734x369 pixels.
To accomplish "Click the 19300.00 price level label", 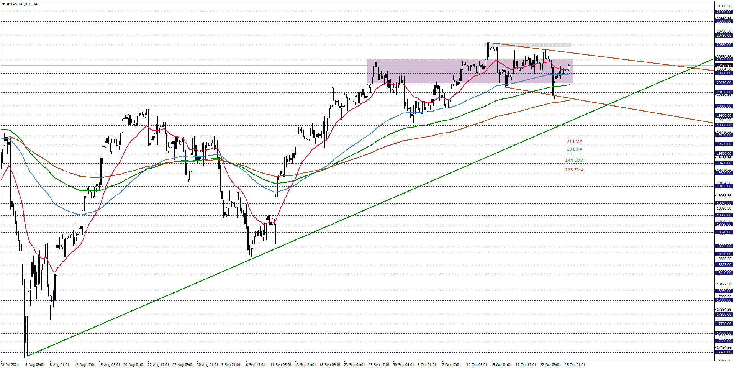I will click(724, 173).
